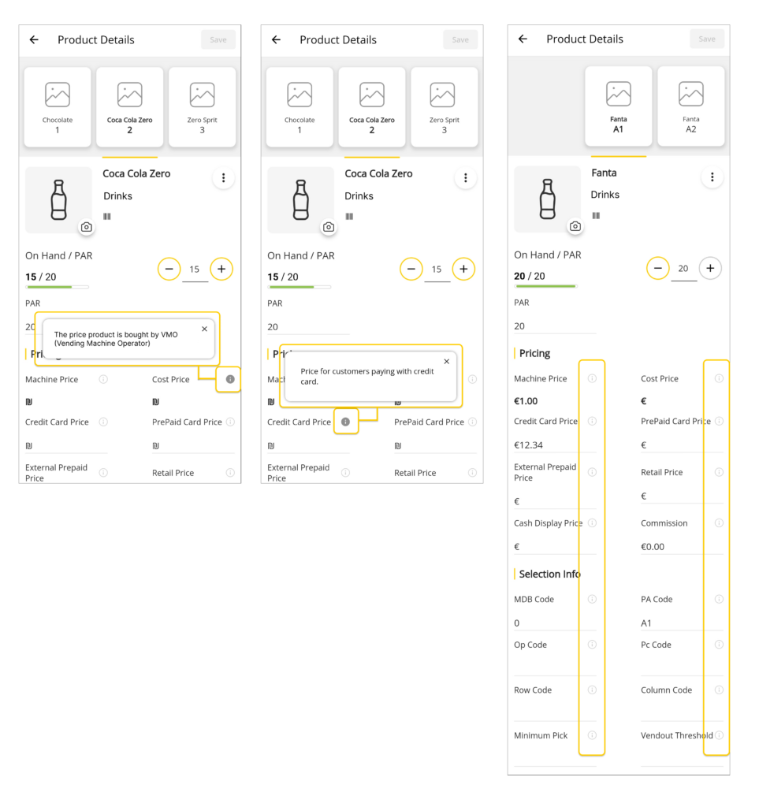Open the three-dot menu on the middle screen
The height and width of the screenshot is (807, 759).
click(466, 177)
